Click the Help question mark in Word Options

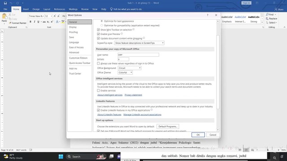tap(208, 15)
